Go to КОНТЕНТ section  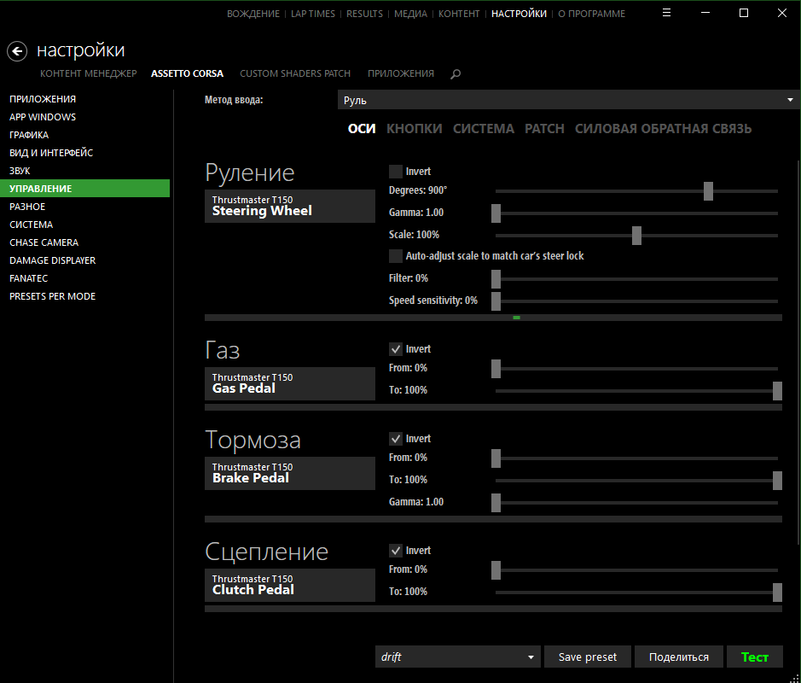pyautogui.click(x=459, y=14)
